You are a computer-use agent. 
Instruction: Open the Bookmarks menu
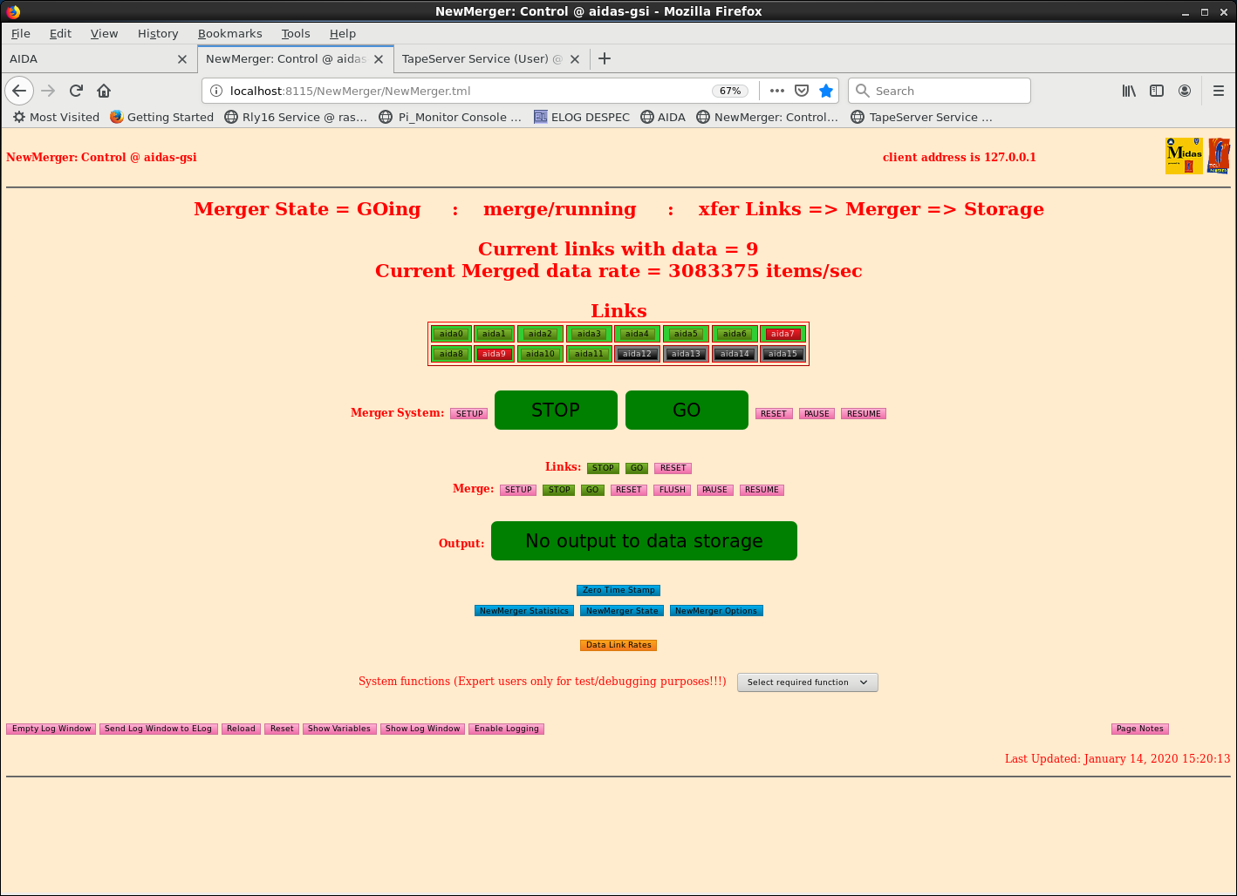(x=229, y=33)
